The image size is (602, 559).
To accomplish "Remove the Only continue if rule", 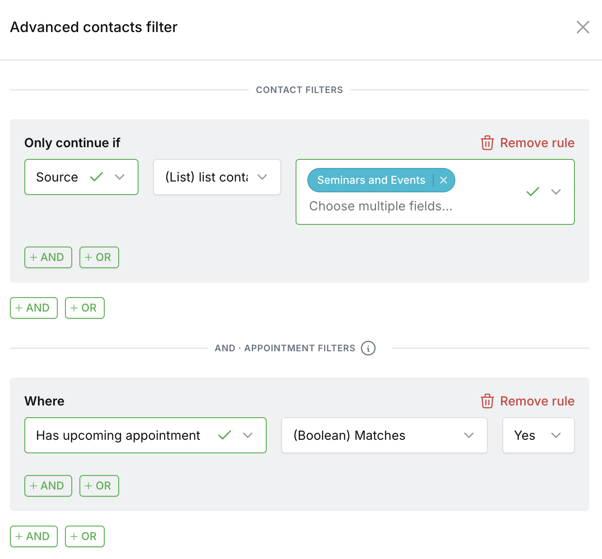I will click(528, 143).
